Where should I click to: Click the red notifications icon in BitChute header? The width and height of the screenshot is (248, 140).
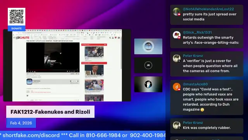115,38
